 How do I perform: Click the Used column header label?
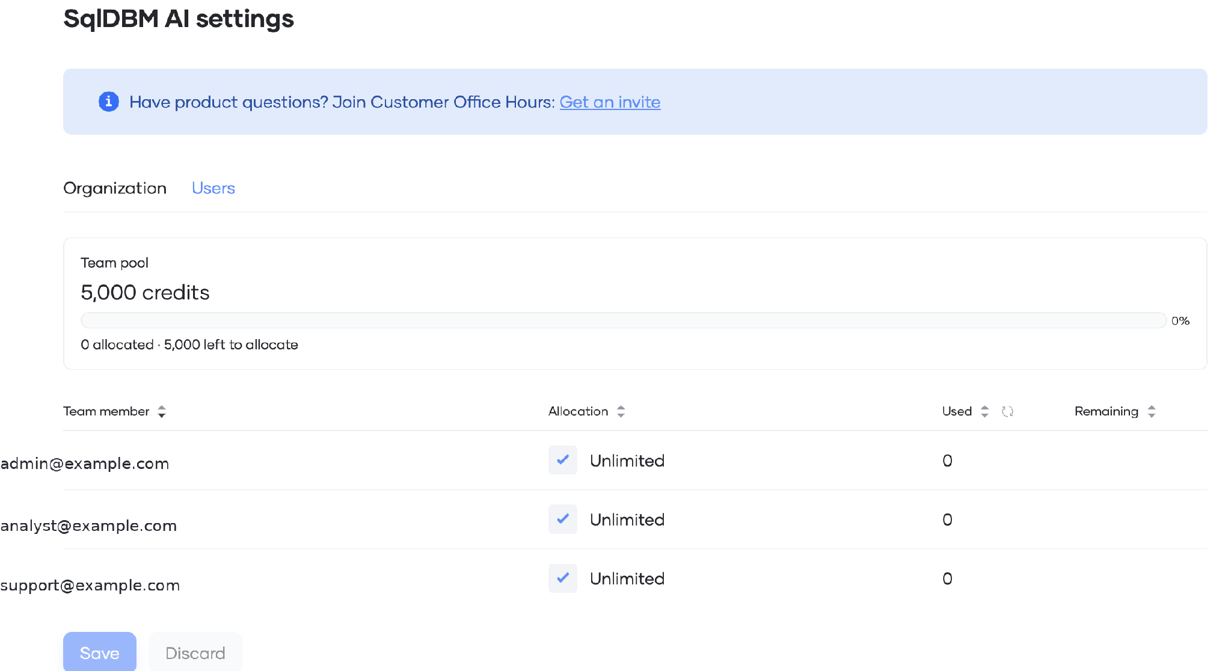coord(957,411)
